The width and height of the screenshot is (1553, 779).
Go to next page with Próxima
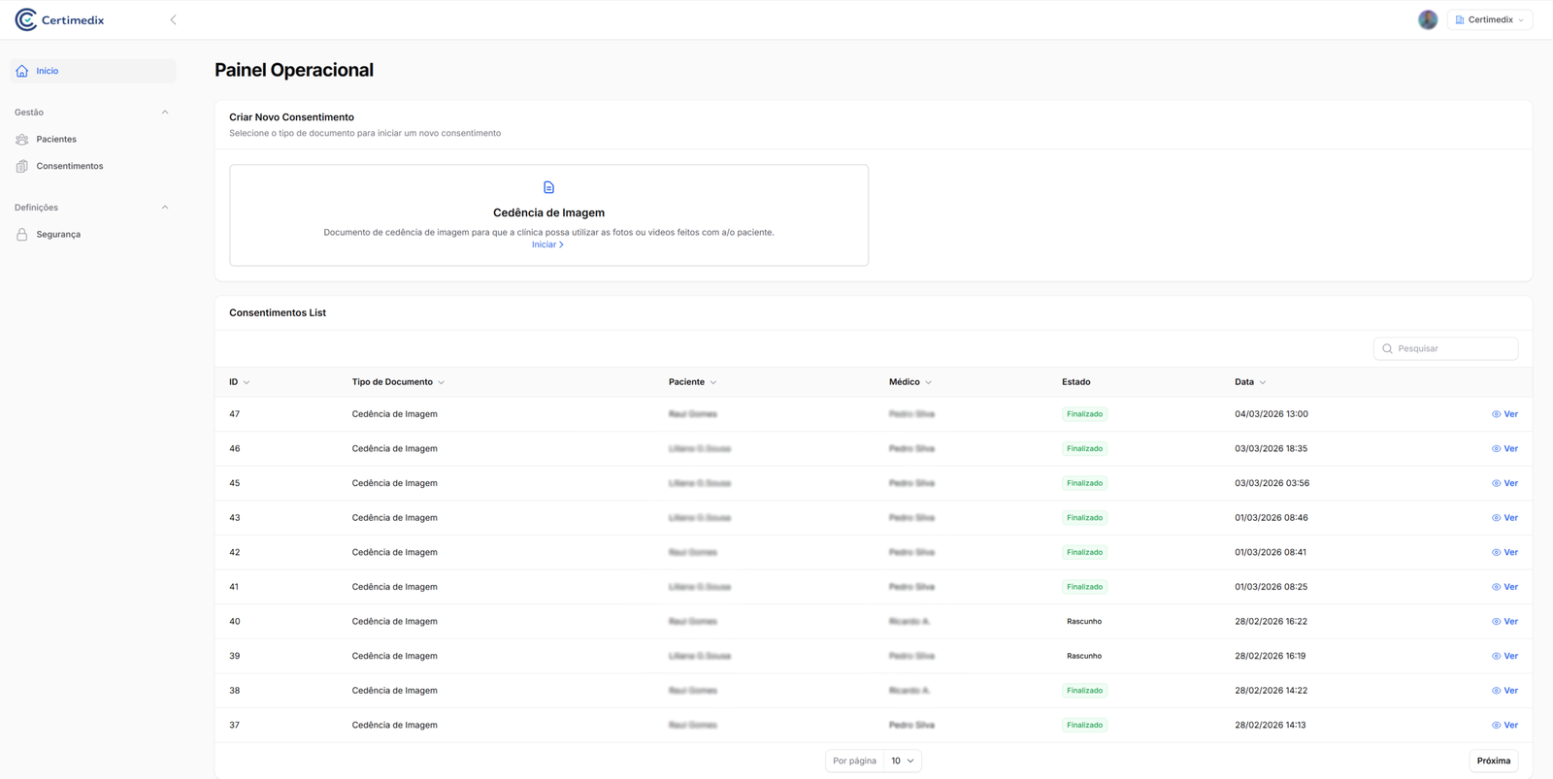[1493, 761]
